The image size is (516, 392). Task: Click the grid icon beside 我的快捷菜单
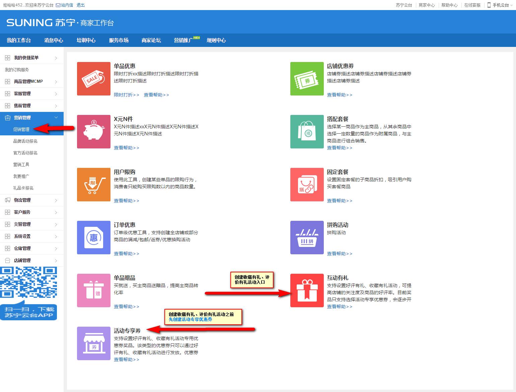[x=7, y=58]
